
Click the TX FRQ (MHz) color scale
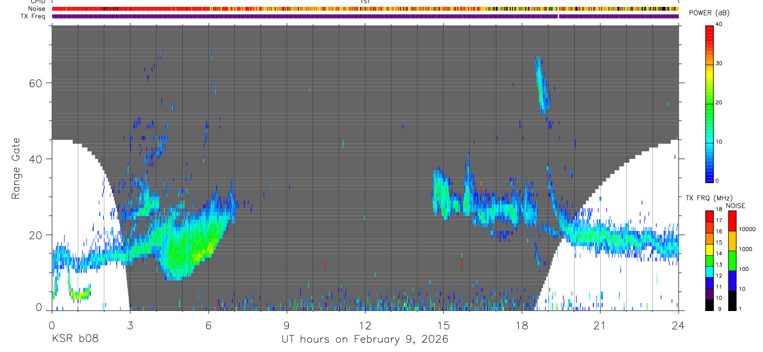click(710, 261)
